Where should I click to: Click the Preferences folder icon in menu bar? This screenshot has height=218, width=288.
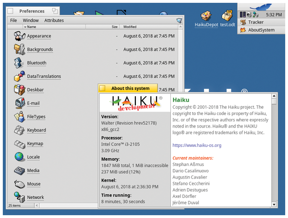click(179, 20)
